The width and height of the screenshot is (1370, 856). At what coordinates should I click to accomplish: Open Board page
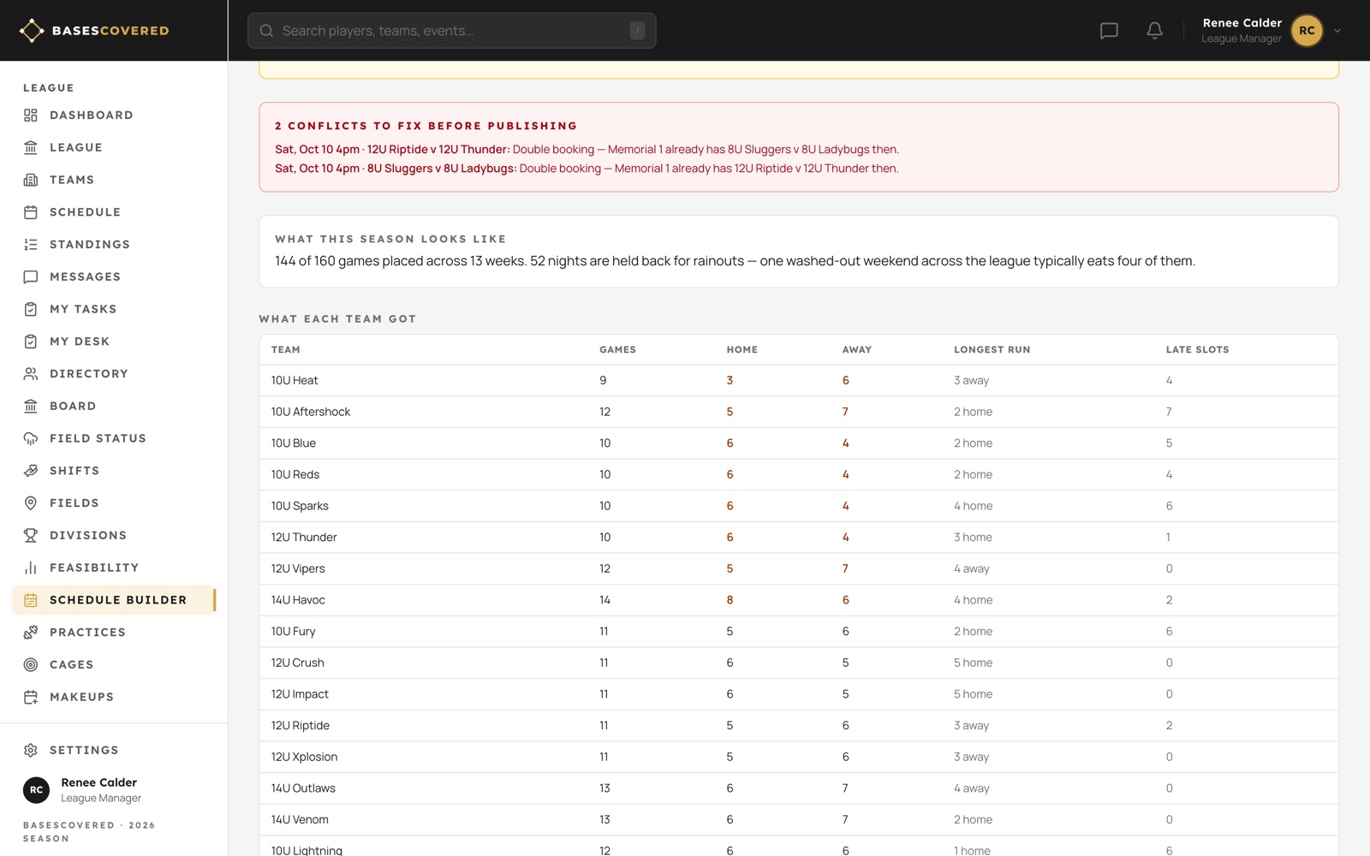pos(114,406)
